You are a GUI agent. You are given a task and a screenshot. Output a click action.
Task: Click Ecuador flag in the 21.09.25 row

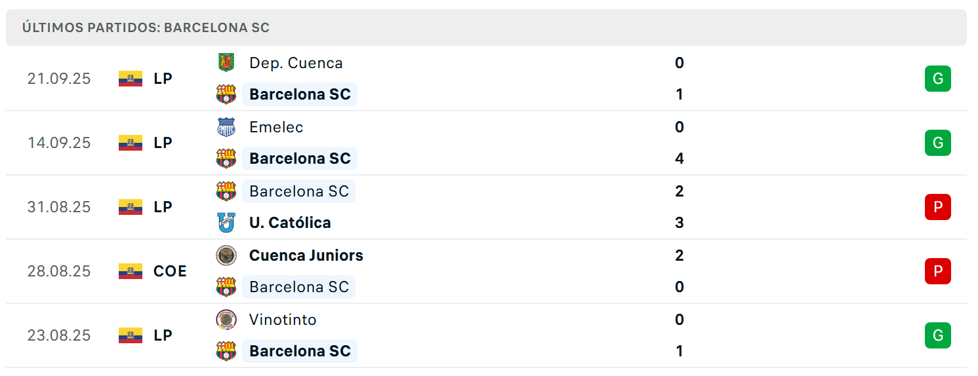click(131, 79)
